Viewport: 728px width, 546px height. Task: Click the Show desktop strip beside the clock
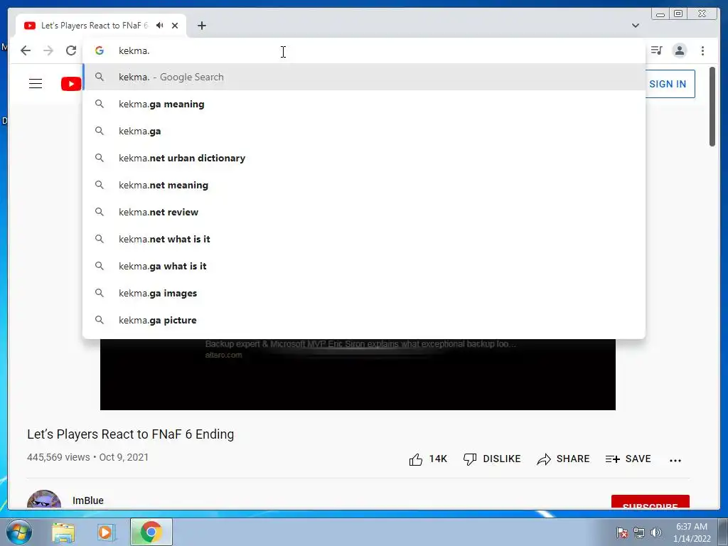tap(723, 532)
